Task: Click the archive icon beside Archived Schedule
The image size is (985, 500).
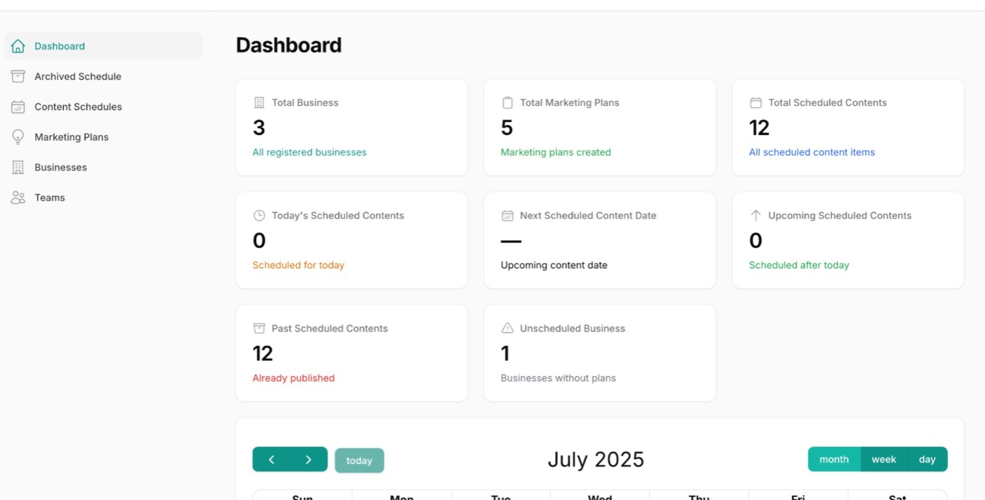Action: pyautogui.click(x=17, y=76)
